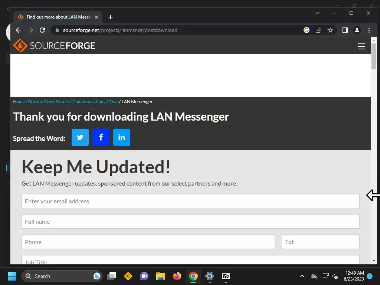Open the Windows Start menu
This screenshot has height=285, width=380.
(x=12, y=276)
